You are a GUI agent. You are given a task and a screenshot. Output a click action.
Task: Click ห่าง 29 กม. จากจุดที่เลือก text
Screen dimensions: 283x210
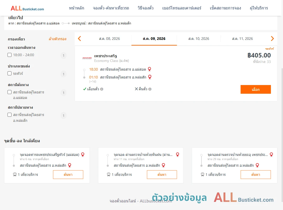pyautogui.click(x=223, y=159)
